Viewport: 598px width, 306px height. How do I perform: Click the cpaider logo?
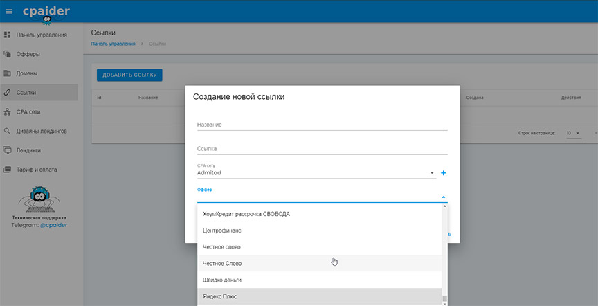[x=46, y=13]
